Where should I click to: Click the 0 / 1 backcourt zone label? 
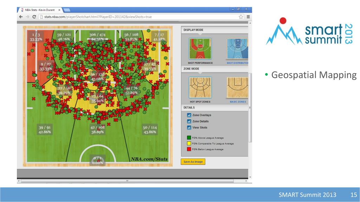coord(98,160)
